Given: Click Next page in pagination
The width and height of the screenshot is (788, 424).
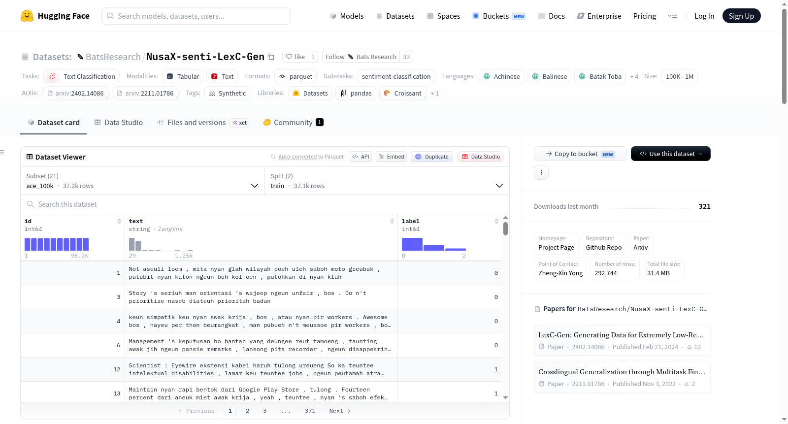Looking at the screenshot, I should pyautogui.click(x=340, y=411).
